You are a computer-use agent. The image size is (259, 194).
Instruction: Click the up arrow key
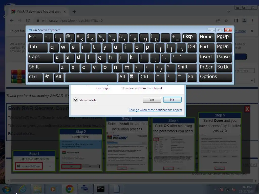pos(170,68)
